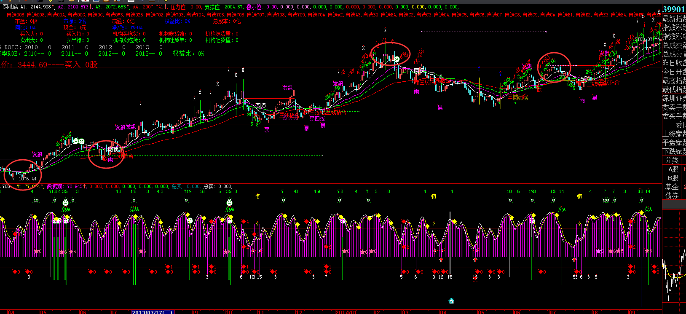Click the 市净: 0倍 P/B value
This screenshot has width=686, height=314.
coord(75,21)
